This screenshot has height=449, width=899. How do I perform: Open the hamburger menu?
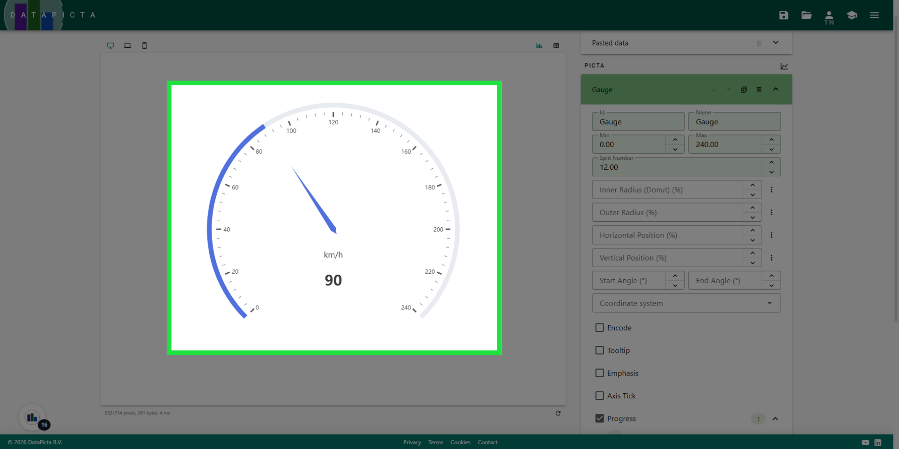tap(874, 15)
